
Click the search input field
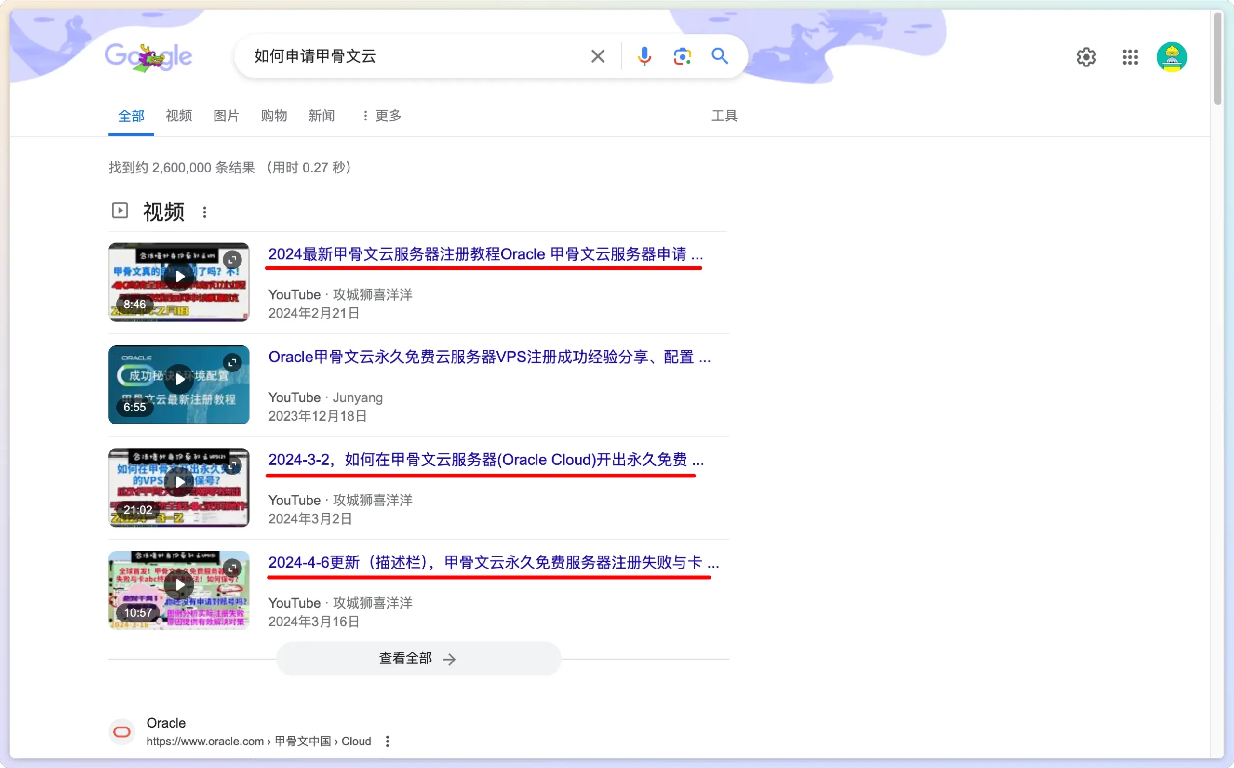(x=416, y=56)
